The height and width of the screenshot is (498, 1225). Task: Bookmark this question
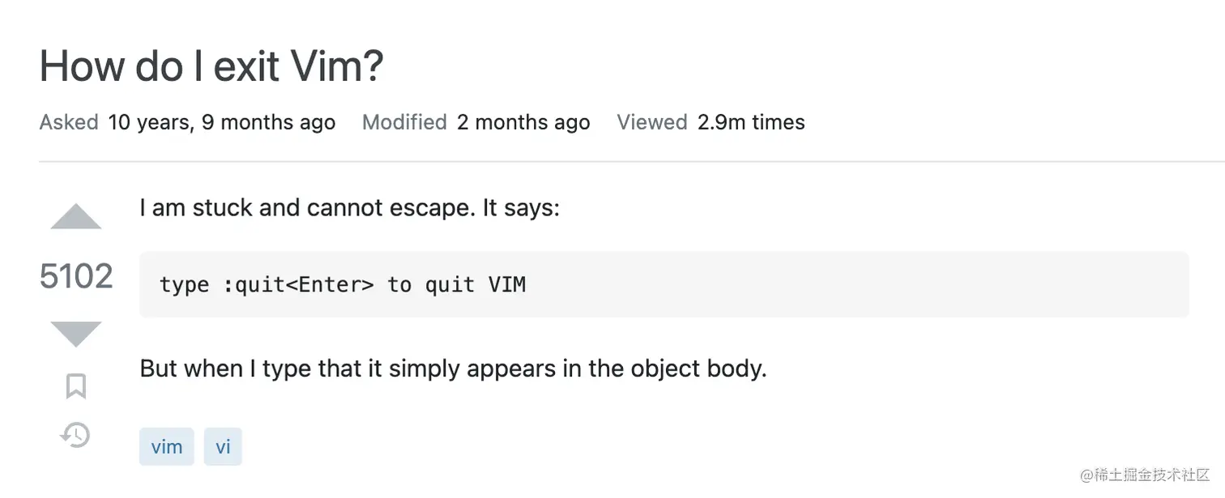(x=76, y=386)
